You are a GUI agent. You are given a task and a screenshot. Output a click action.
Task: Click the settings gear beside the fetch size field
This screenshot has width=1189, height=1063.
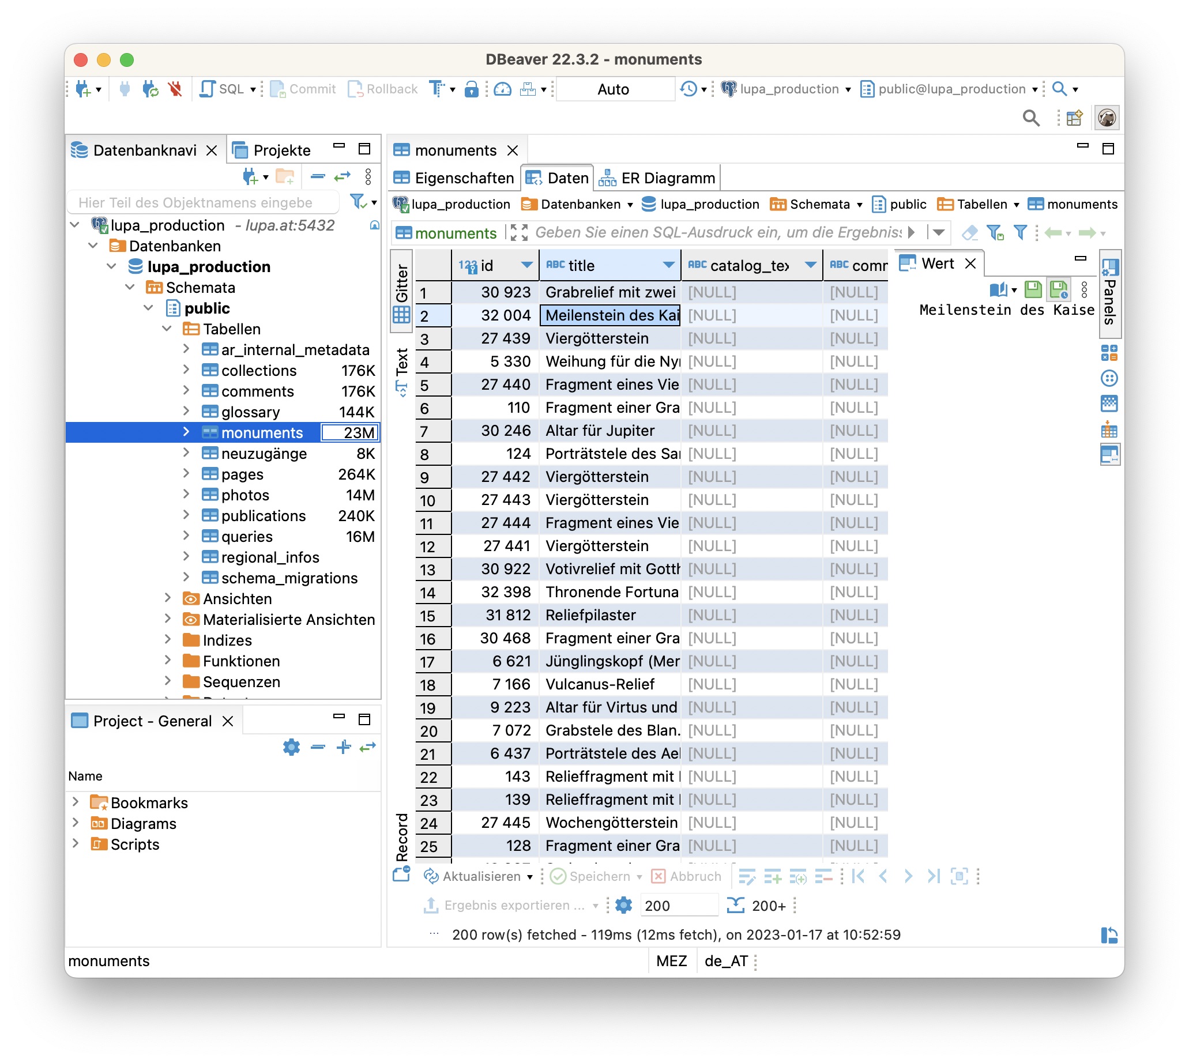coord(624,905)
